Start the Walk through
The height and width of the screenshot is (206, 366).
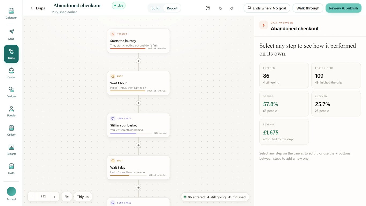(x=308, y=8)
